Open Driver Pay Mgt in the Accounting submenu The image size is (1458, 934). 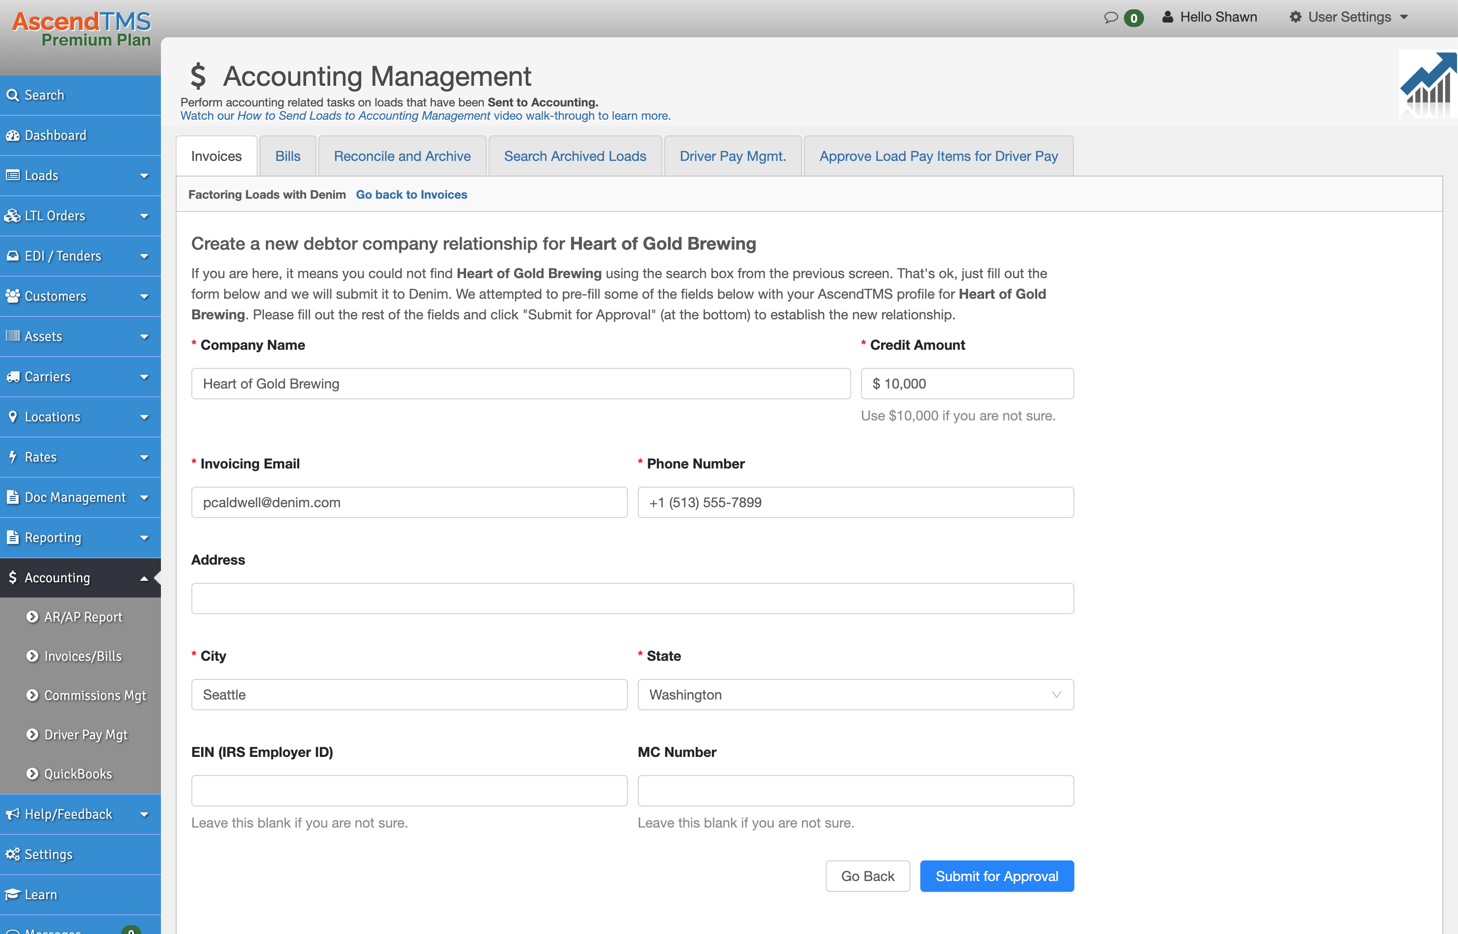85,734
